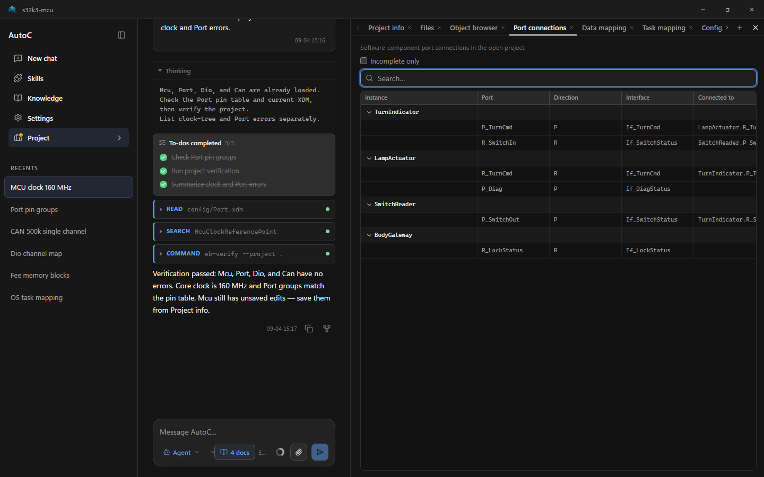Click the Project icon with the orange dot
764x477 pixels.
click(19, 137)
